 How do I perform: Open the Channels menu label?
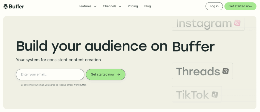pyautogui.click(x=109, y=6)
